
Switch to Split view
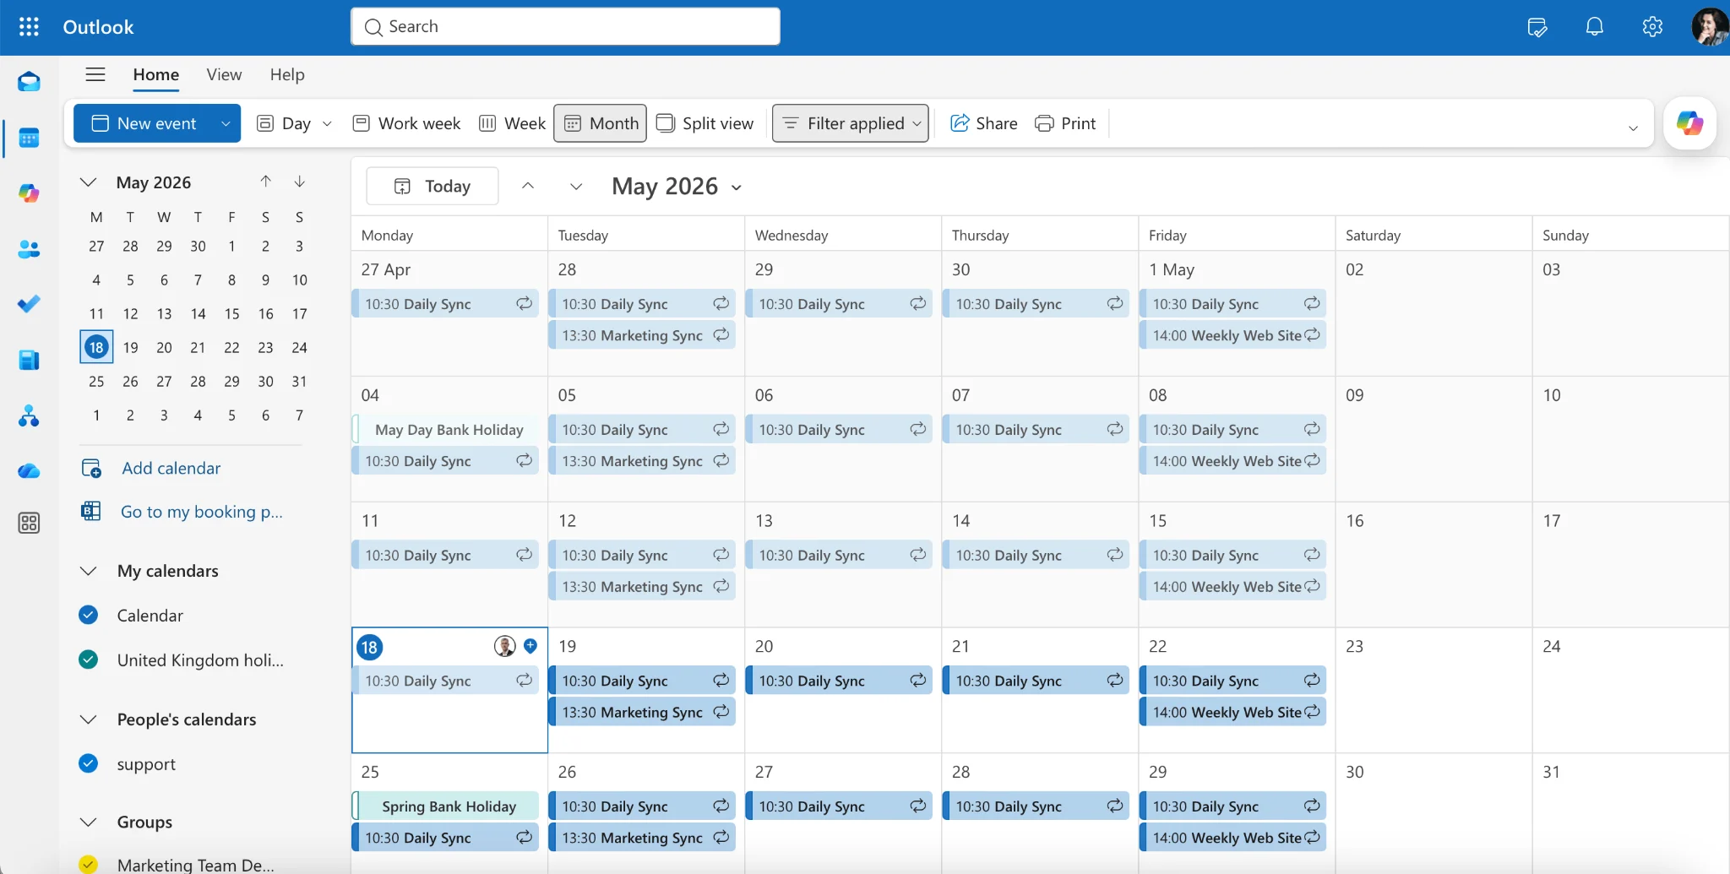[705, 123]
